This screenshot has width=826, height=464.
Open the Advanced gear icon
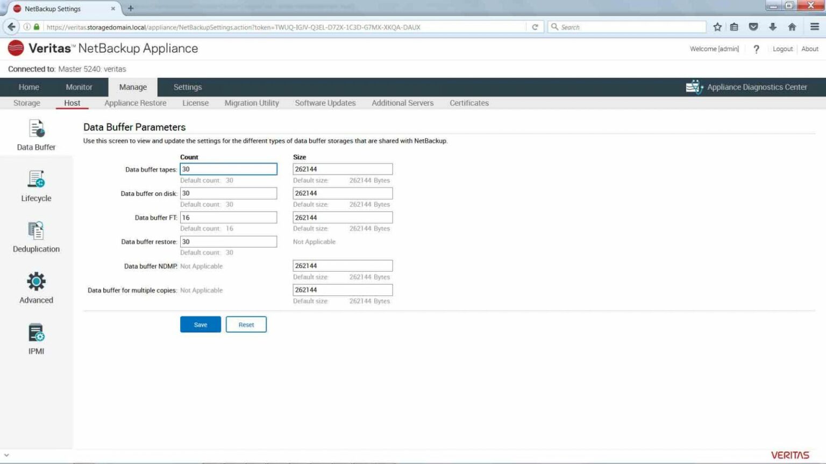[36, 281]
